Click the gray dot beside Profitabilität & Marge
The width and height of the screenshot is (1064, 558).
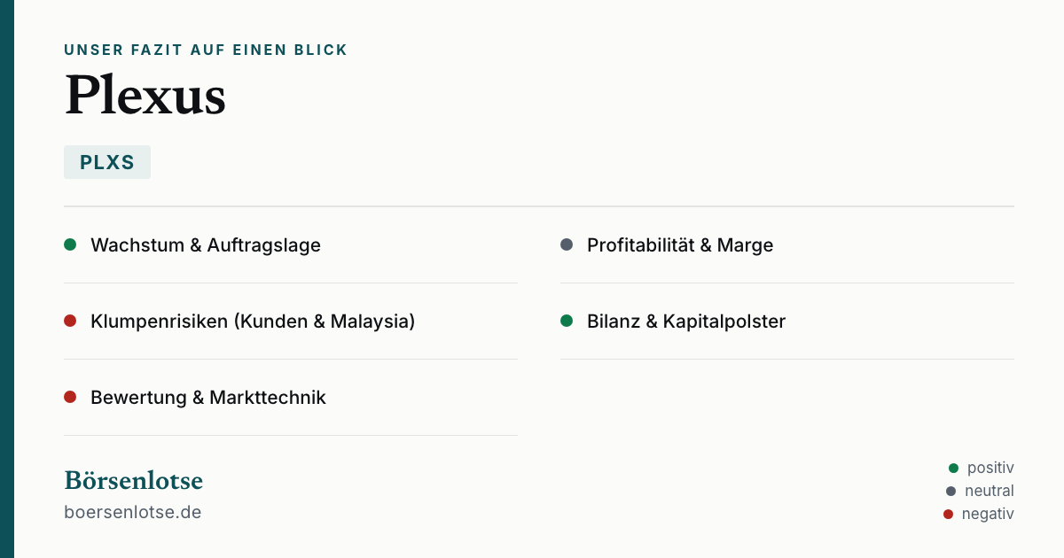pos(567,244)
